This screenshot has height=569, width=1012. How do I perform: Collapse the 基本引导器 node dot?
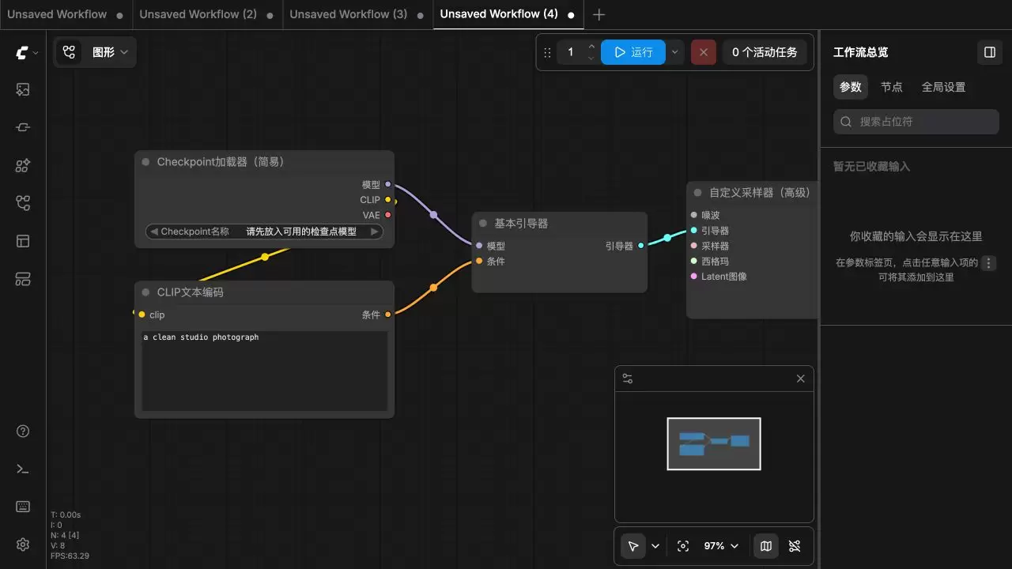coord(483,224)
